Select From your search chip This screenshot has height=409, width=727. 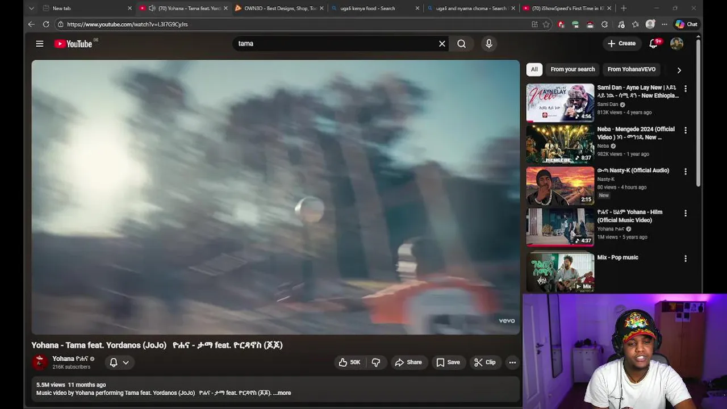(x=573, y=69)
